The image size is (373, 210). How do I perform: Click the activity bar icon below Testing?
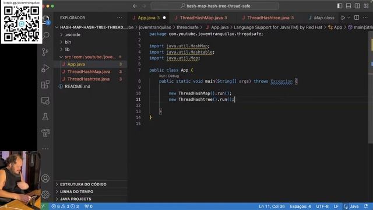(x=45, y=133)
